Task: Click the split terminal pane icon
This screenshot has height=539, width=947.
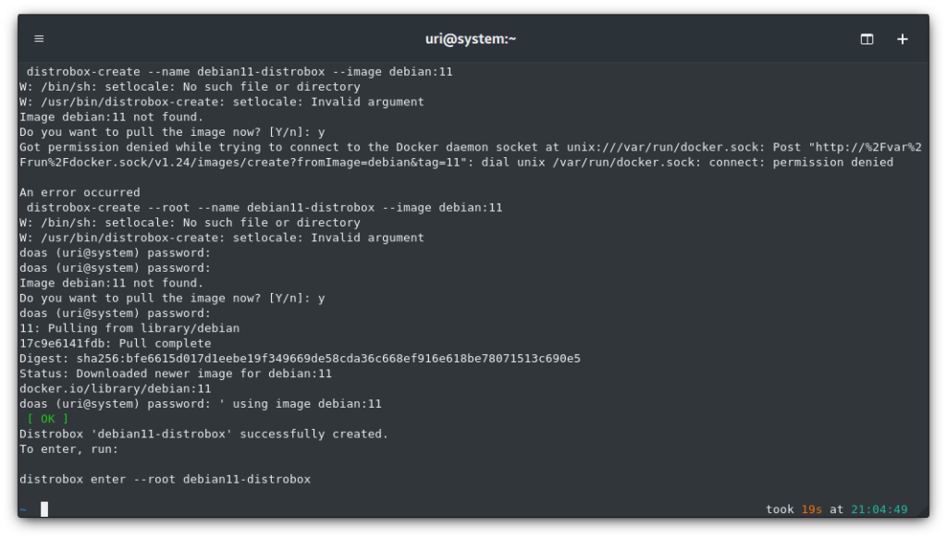Action: tap(867, 39)
